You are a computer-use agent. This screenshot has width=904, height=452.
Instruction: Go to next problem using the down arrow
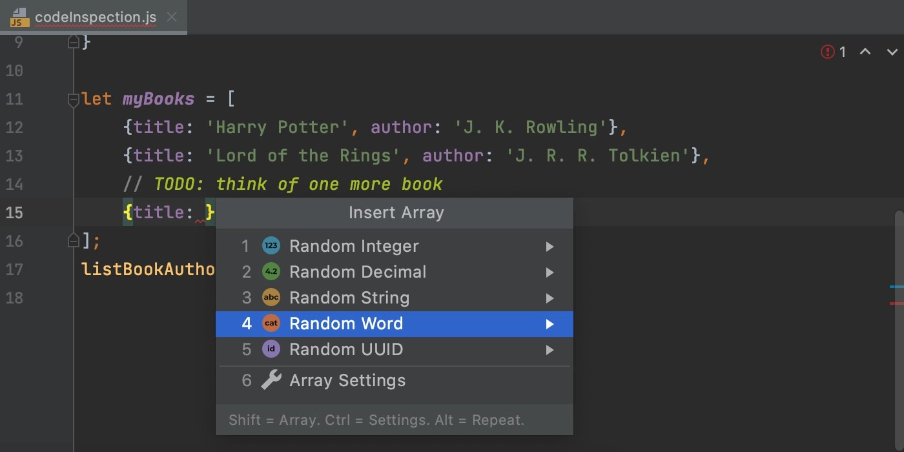click(891, 52)
